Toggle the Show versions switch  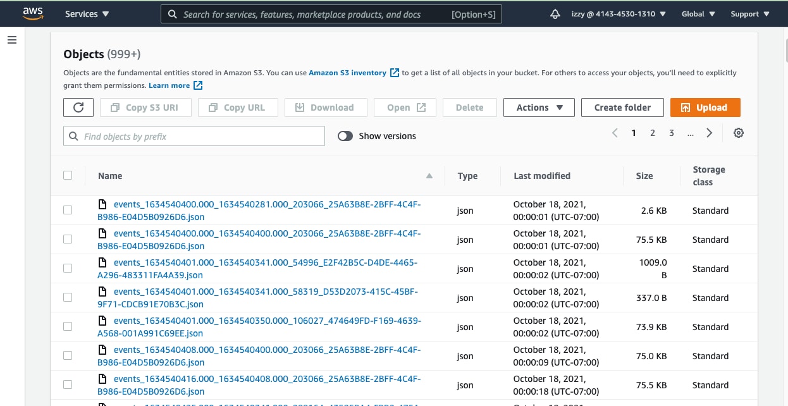coord(345,136)
